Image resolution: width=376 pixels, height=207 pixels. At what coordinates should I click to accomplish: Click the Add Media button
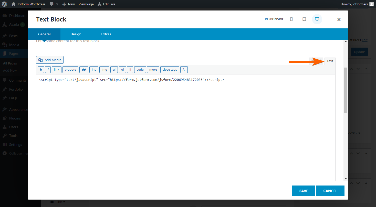click(x=50, y=60)
